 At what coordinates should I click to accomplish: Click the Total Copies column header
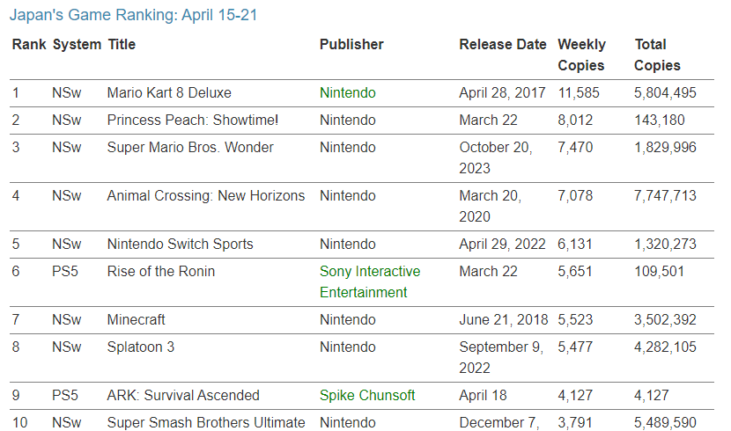pyautogui.click(x=657, y=55)
